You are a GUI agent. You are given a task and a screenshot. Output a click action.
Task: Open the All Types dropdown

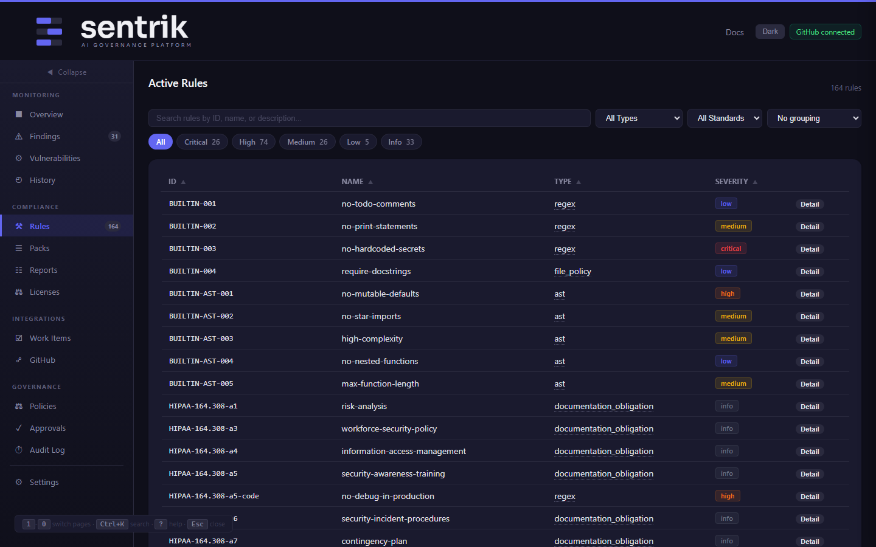pyautogui.click(x=639, y=118)
